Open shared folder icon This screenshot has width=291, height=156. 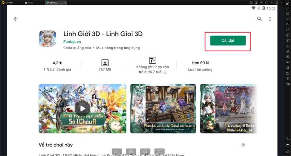click(x=288, y=73)
